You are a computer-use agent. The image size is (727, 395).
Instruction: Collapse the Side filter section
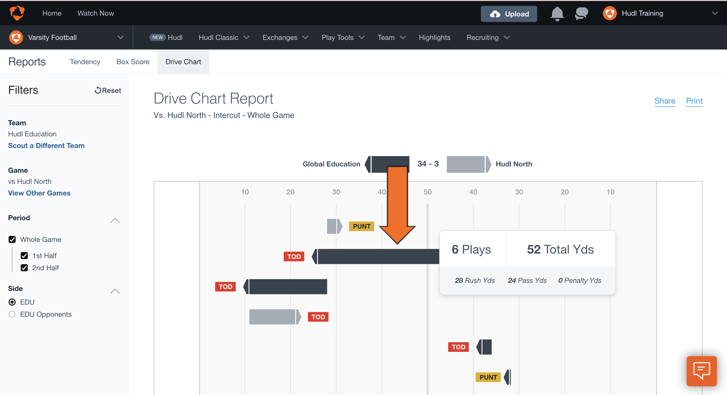click(115, 291)
